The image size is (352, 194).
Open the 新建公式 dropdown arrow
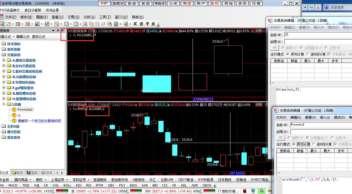coord(13,37)
